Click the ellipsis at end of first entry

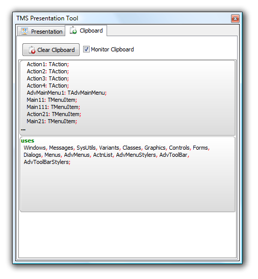pos(23,130)
